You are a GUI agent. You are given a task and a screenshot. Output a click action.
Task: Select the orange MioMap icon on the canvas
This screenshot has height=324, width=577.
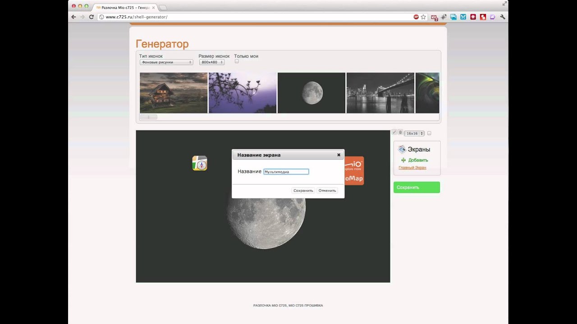354,171
